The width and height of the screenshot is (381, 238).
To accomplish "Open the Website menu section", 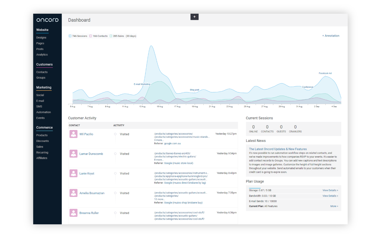I will 42,30.
